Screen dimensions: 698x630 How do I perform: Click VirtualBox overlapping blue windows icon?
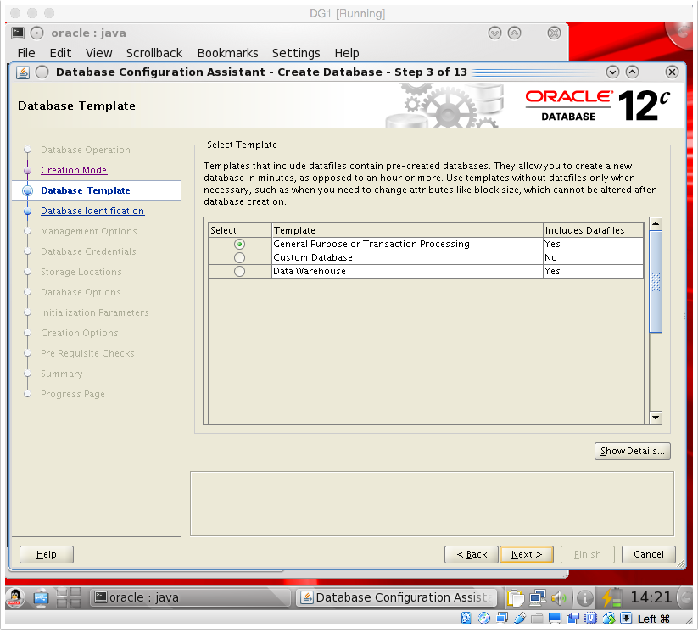coord(573,619)
